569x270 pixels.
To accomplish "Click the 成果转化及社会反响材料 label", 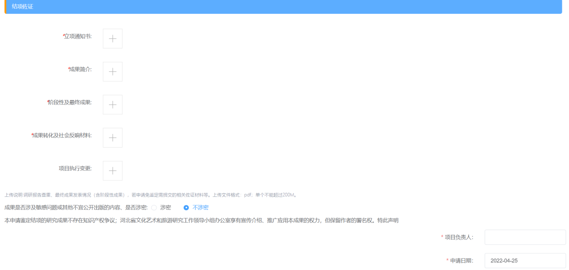I will [62, 135].
